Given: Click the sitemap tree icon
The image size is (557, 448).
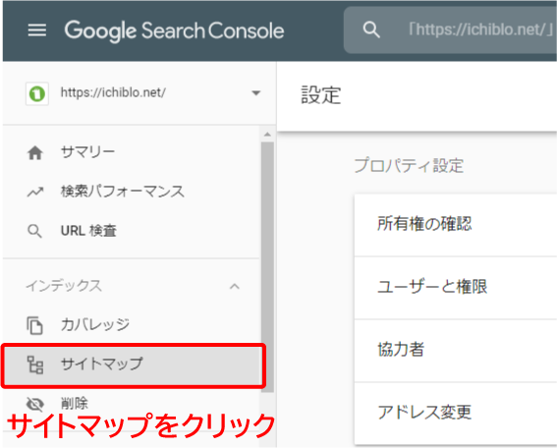Looking at the screenshot, I should pyautogui.click(x=35, y=364).
